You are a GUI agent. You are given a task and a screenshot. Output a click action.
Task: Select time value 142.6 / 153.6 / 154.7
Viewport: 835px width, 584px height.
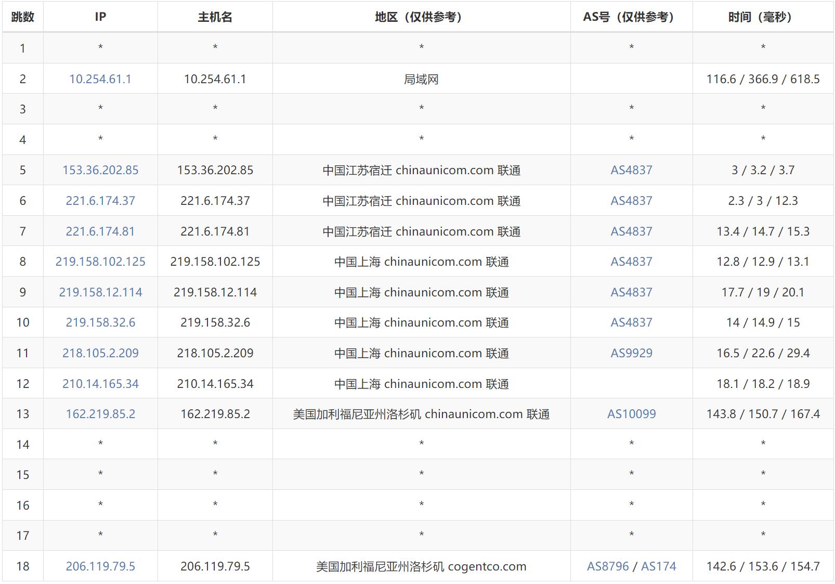pyautogui.click(x=763, y=566)
